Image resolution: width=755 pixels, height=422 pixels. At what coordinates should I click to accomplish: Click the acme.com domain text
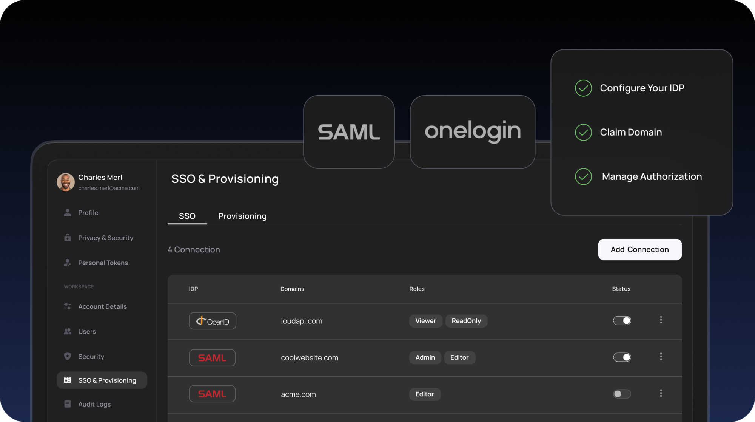coord(298,394)
